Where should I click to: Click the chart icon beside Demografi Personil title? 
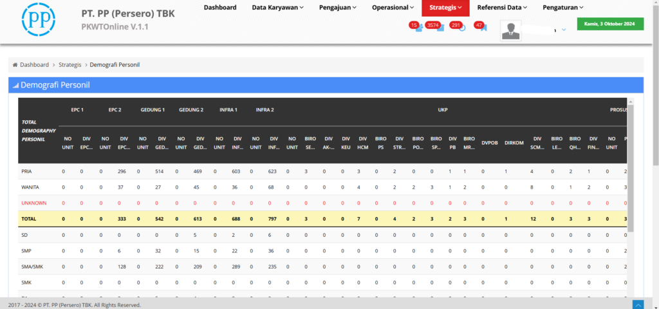[x=15, y=86]
